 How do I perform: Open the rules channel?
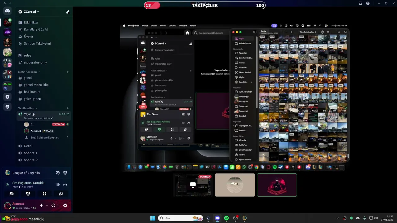point(43,55)
